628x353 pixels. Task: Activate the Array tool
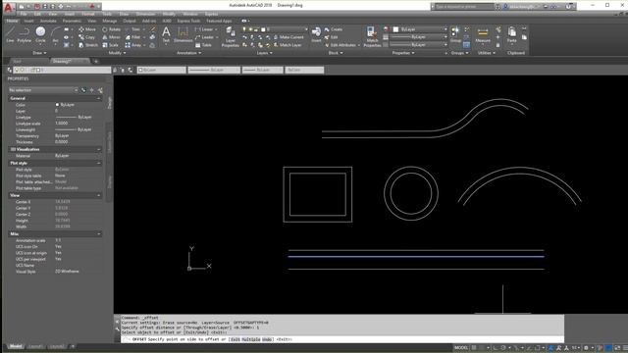[133, 45]
